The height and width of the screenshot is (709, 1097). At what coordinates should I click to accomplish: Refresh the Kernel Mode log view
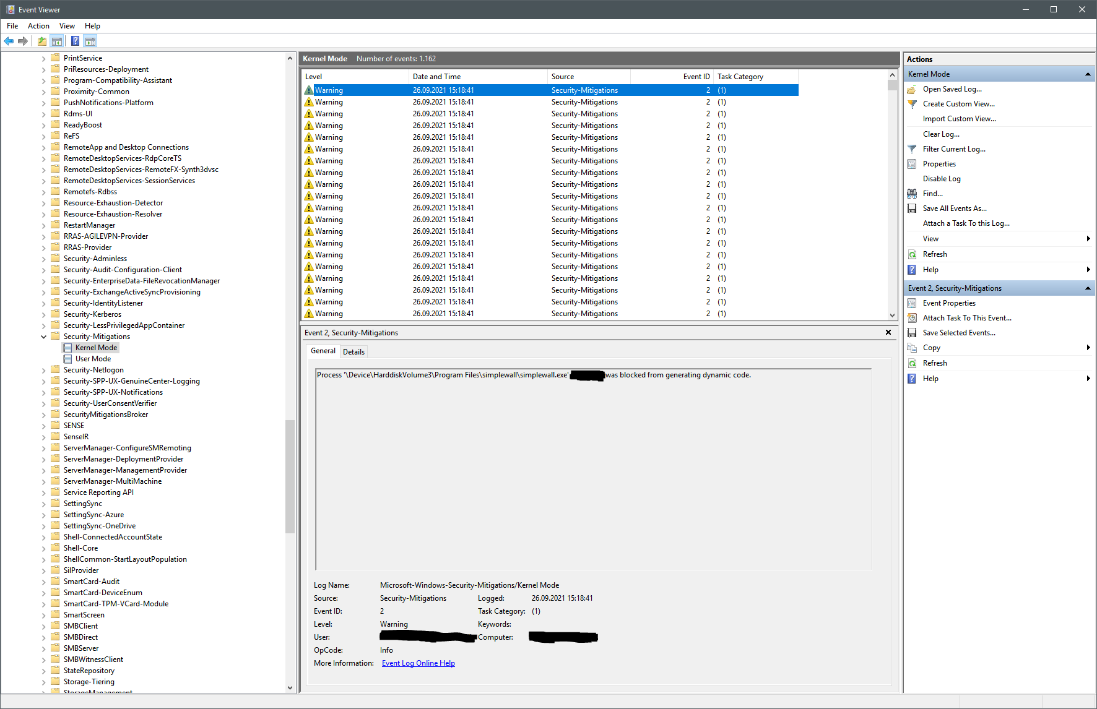click(x=935, y=254)
